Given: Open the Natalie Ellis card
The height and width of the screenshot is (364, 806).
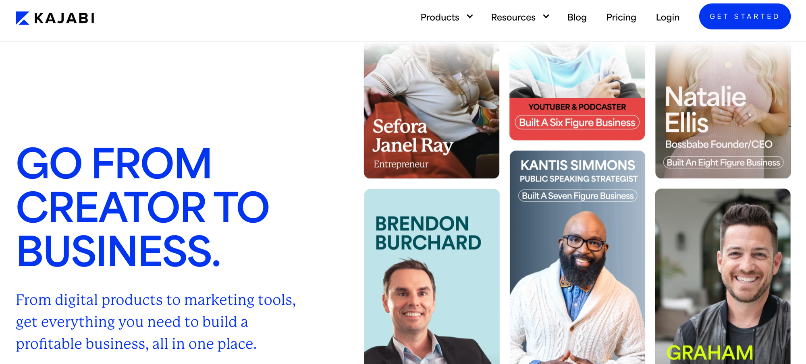Looking at the screenshot, I should (723, 111).
